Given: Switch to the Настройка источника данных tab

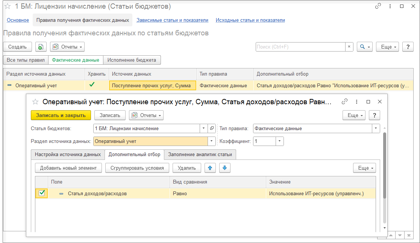Looking at the screenshot, I should pos(68,155).
